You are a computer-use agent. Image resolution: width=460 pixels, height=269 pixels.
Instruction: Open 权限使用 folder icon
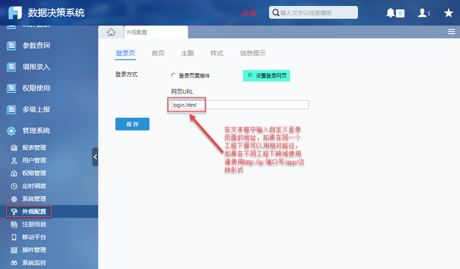pos(11,88)
